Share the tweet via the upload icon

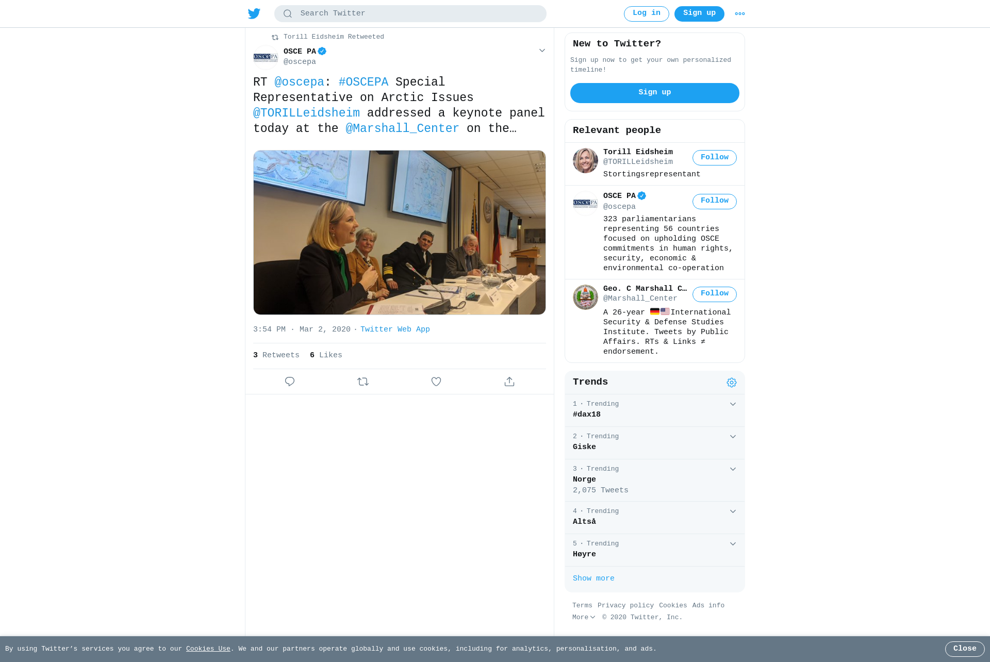(509, 382)
